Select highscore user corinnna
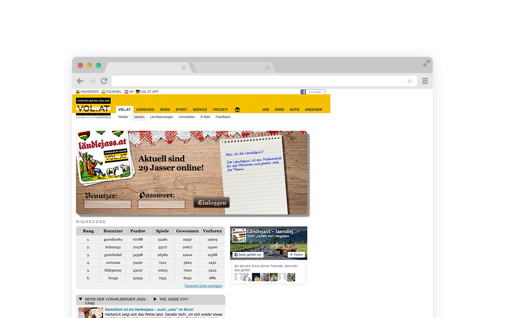This screenshot has width=505, height=318. pos(113,263)
